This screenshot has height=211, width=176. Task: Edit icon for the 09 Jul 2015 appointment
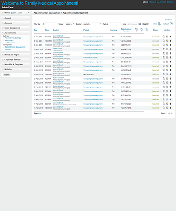pyautogui.click(x=167, y=41)
